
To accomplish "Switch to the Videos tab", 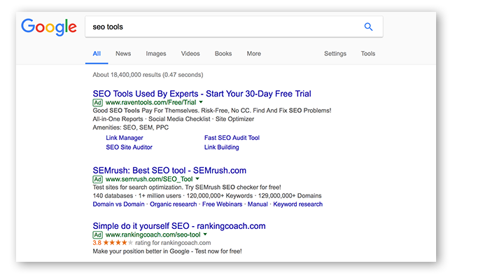I will [x=190, y=53].
